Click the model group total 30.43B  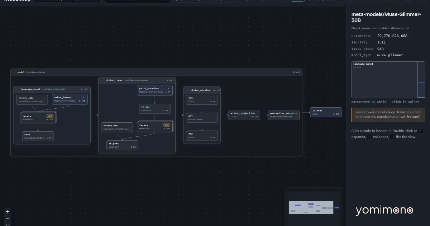tap(296, 72)
